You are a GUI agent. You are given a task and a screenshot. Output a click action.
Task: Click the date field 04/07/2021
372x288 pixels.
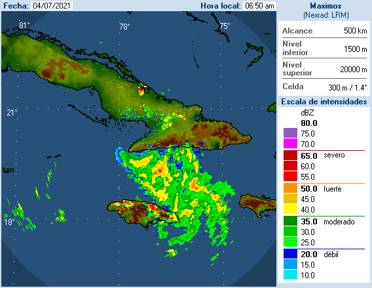pyautogui.click(x=52, y=6)
